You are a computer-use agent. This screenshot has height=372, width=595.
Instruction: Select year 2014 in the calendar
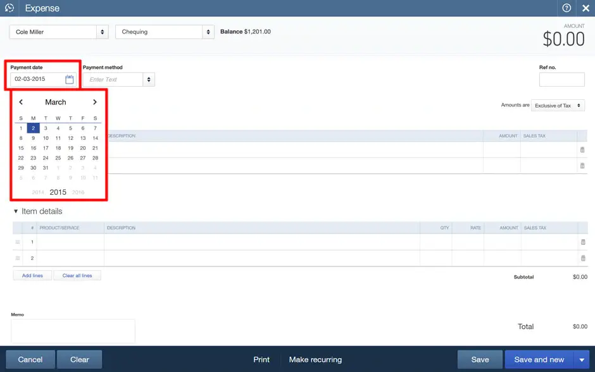38,192
